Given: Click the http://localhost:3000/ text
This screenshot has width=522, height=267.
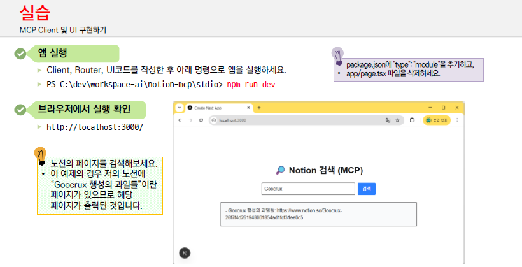Looking at the screenshot, I should (95, 127).
